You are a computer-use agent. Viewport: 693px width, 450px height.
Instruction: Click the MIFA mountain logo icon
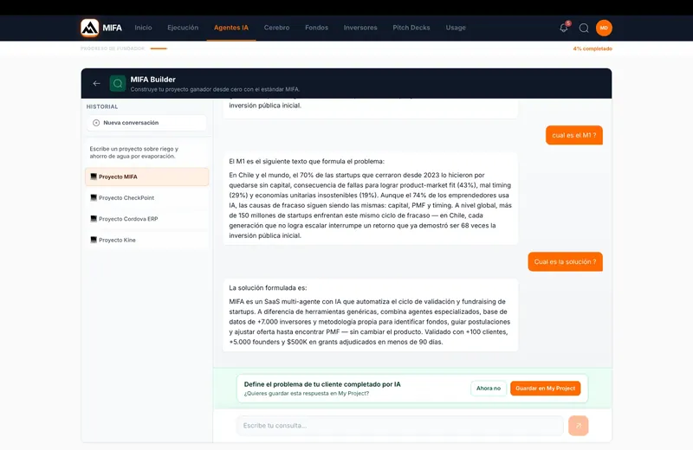[x=90, y=28]
